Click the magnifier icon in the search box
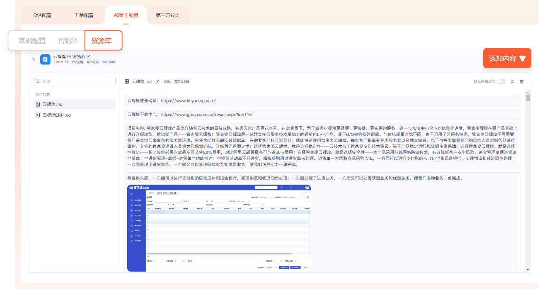The image size is (539, 289). [x=38, y=82]
